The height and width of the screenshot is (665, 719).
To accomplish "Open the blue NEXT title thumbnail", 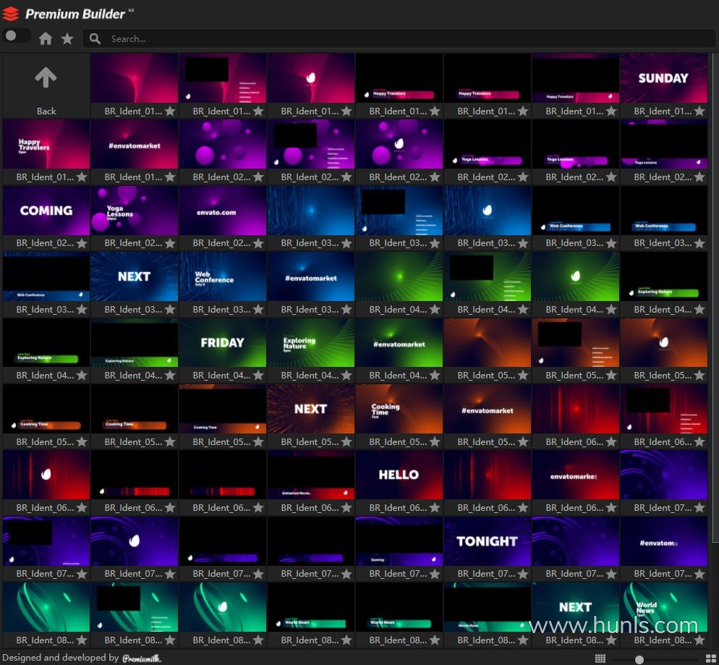I will click(x=134, y=276).
